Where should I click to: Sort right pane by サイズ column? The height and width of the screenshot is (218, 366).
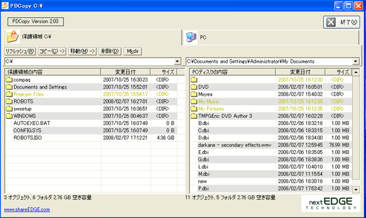point(339,72)
